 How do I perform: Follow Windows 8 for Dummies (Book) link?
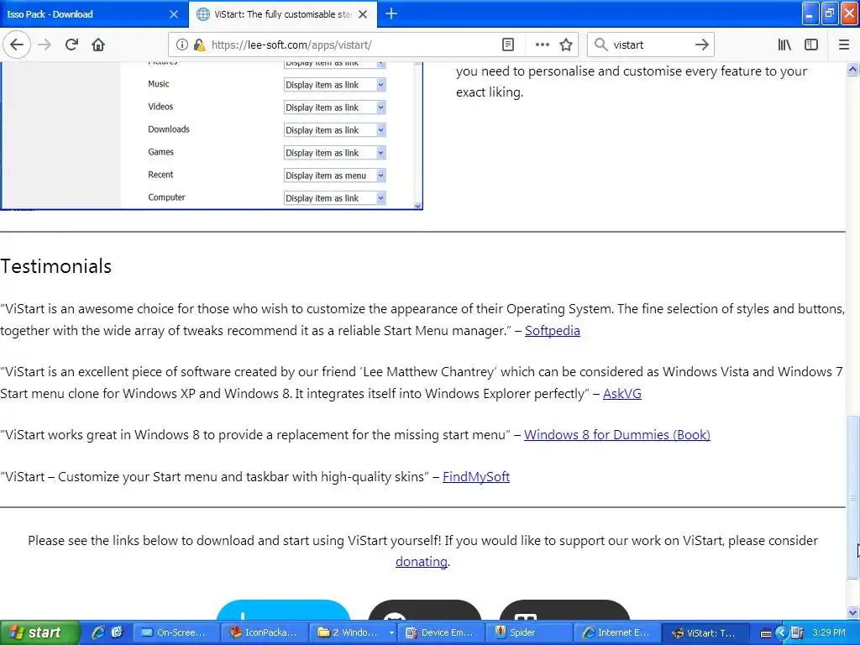point(617,435)
